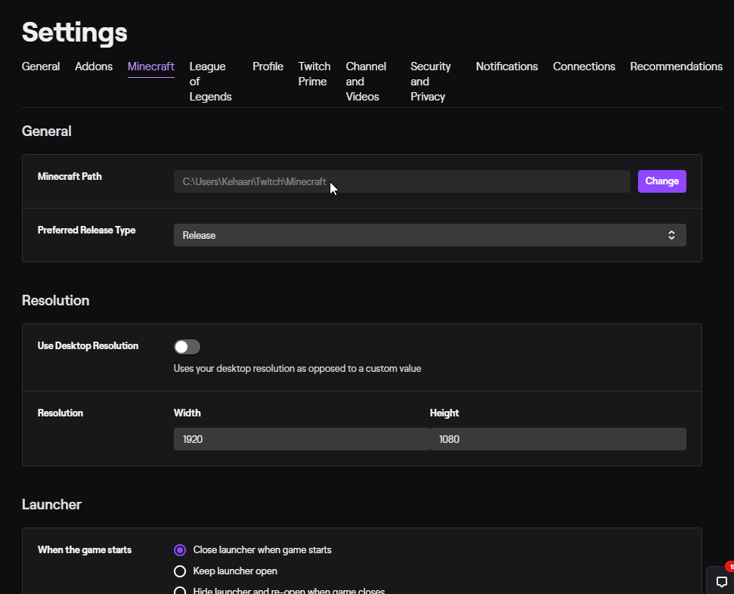
Task: Open the Profile tab
Action: 268,67
